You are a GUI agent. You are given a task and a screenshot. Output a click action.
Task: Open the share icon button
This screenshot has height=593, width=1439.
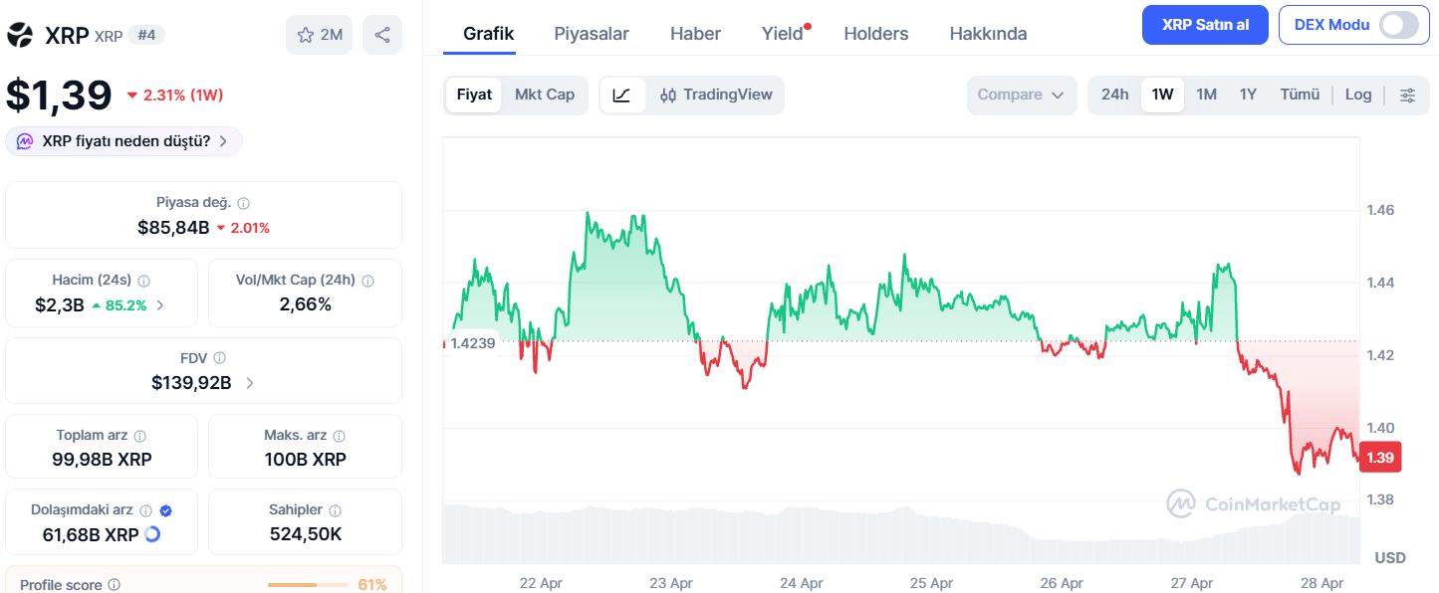(382, 35)
